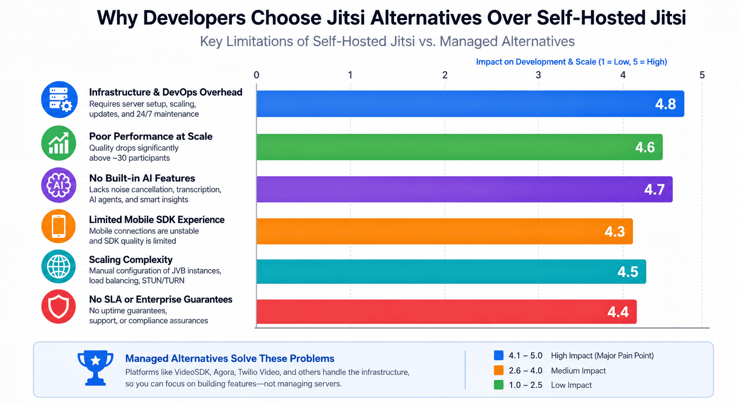This screenshot has width=738, height=405.
Task: Click the "1.0 – 2.5" legend range
Action: click(525, 385)
